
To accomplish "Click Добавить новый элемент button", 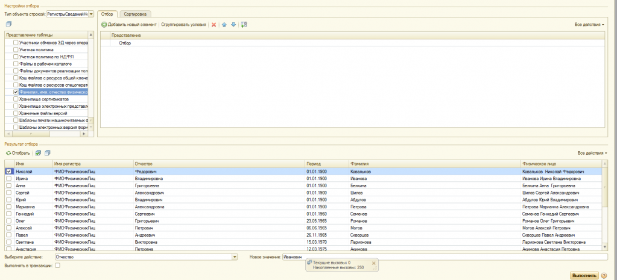I will click(x=129, y=25).
